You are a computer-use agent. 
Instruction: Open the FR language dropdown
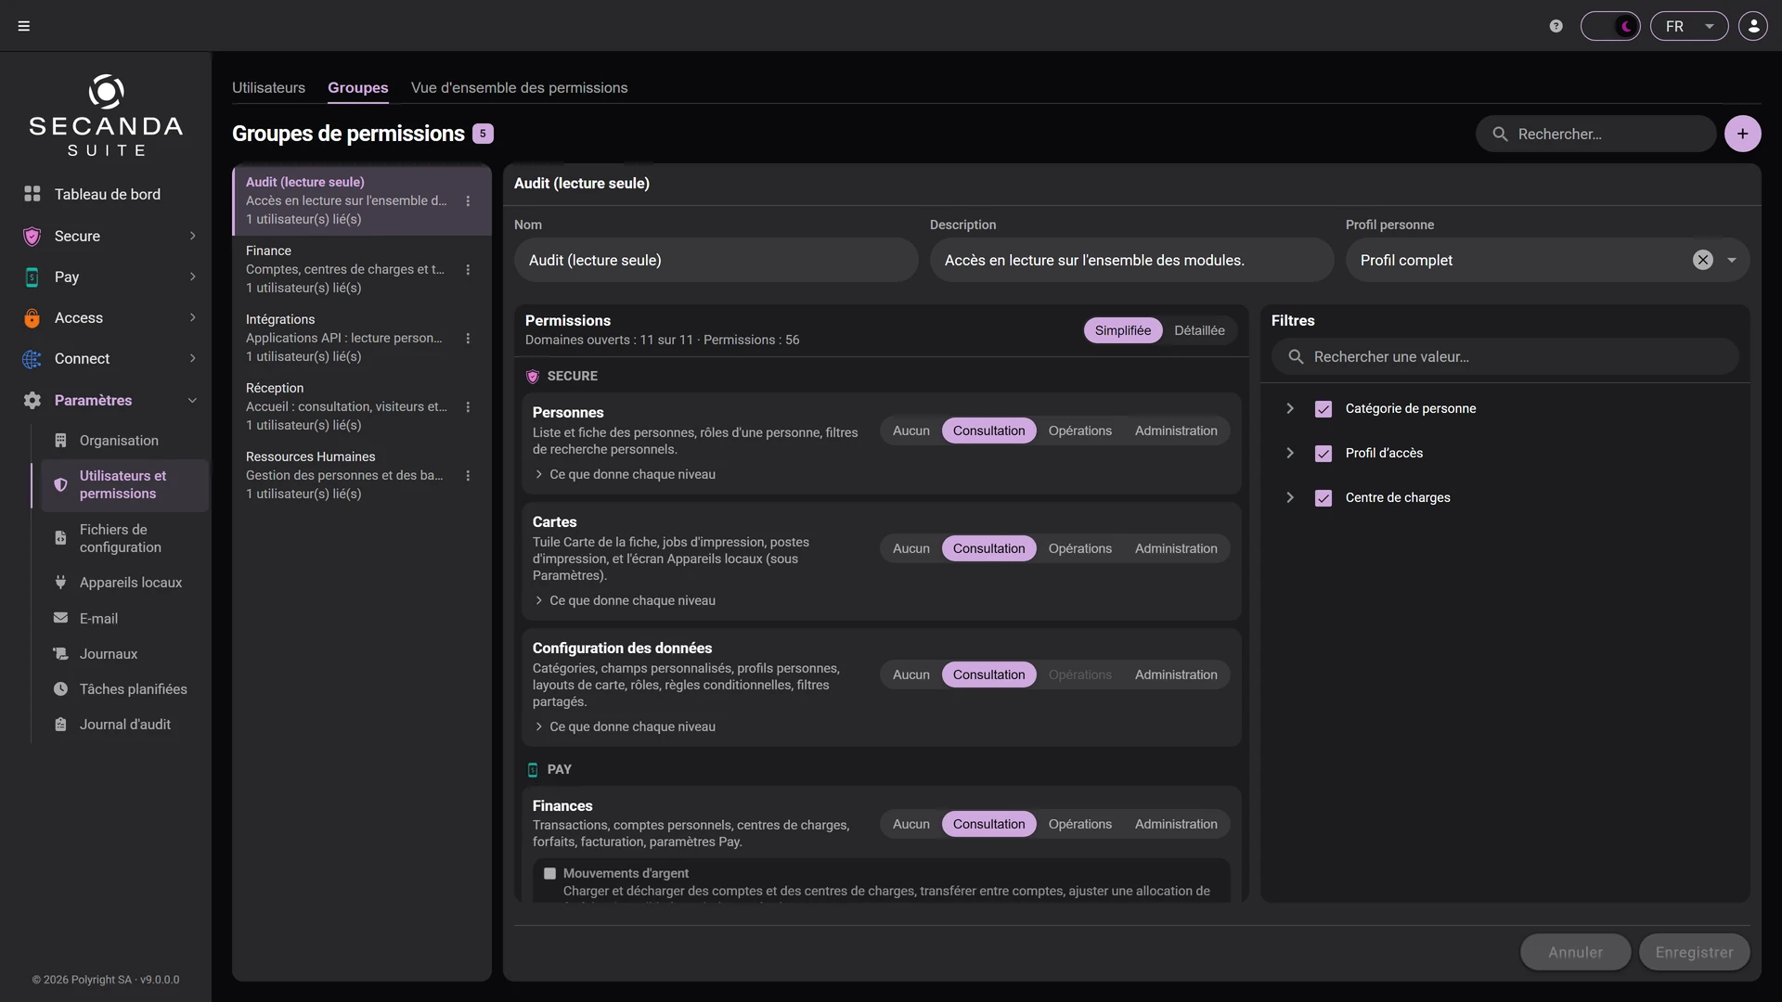pyautogui.click(x=1689, y=26)
